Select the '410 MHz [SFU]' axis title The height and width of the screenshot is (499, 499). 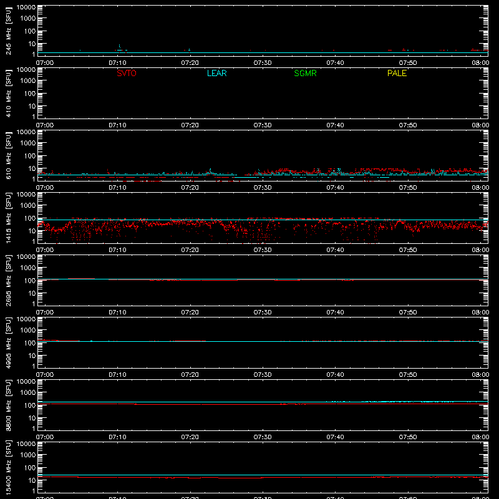click(x=8, y=93)
